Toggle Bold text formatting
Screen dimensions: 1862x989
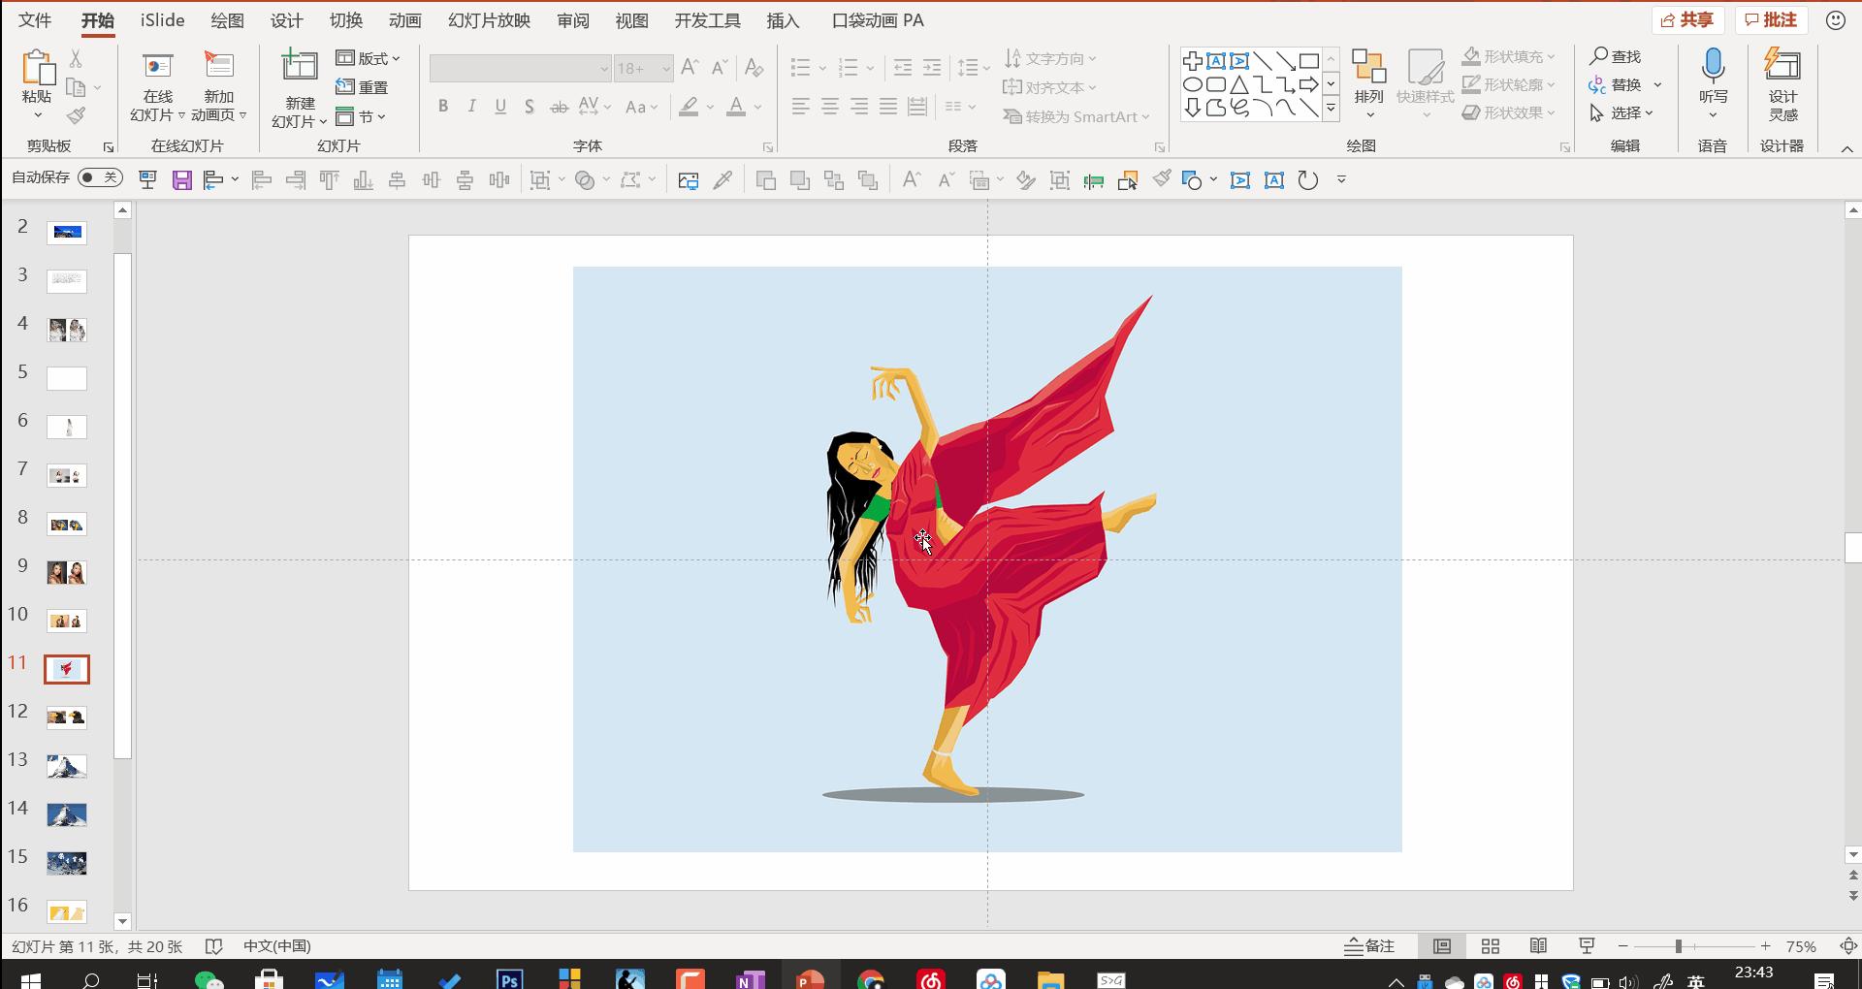point(442,107)
